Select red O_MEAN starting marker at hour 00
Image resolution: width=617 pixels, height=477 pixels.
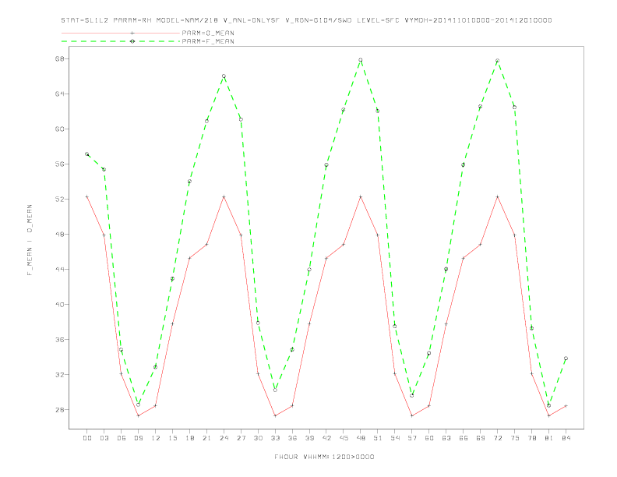click(x=87, y=196)
